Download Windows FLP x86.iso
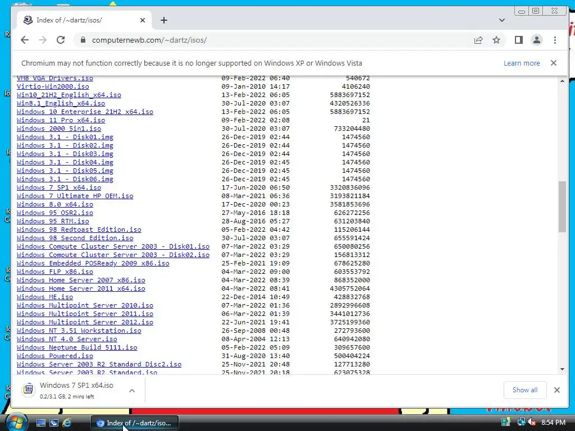 (54, 272)
